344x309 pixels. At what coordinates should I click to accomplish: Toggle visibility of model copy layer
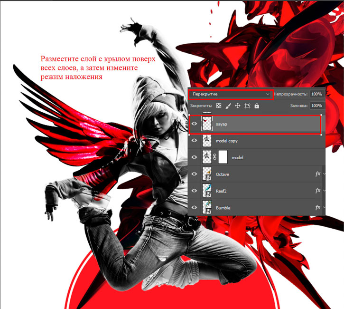coord(194,140)
